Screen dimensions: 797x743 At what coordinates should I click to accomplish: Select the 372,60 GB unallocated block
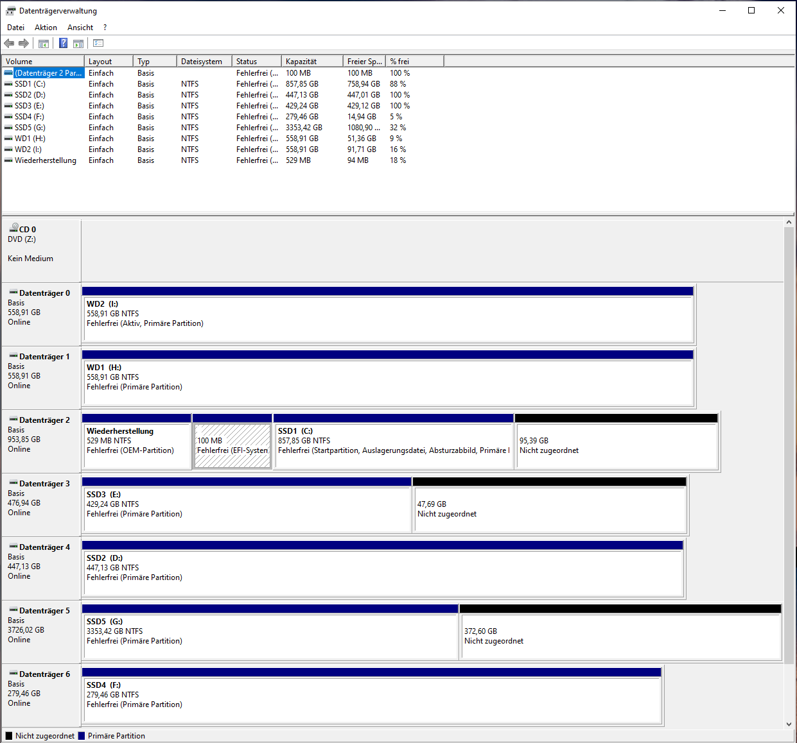620,632
